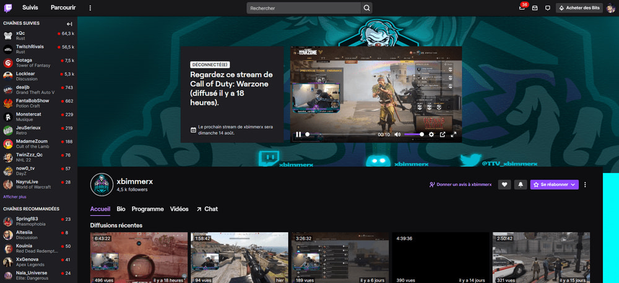This screenshot has height=283, width=619.
Task: Adjust the video volume slider
Action: (x=414, y=135)
